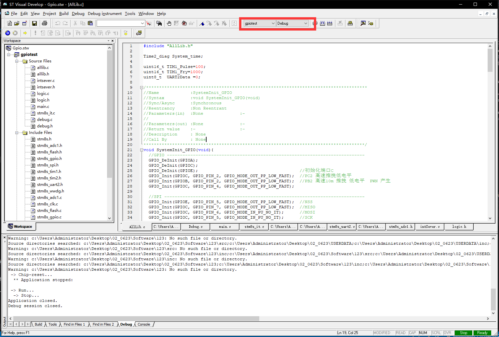Image resolution: width=499 pixels, height=337 pixels.
Task: Click the Open file folder icon
Action: point(17,23)
